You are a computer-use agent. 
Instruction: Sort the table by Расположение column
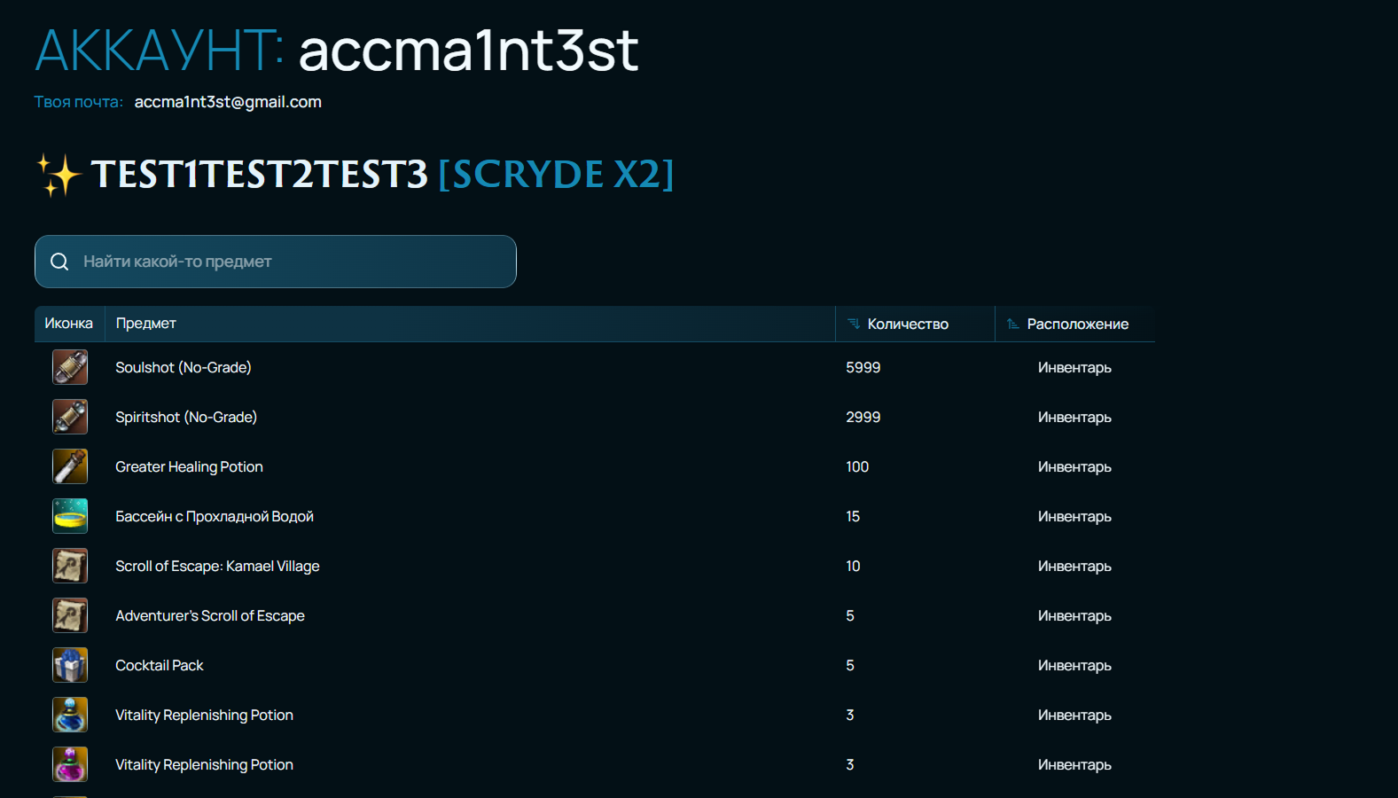point(1077,325)
